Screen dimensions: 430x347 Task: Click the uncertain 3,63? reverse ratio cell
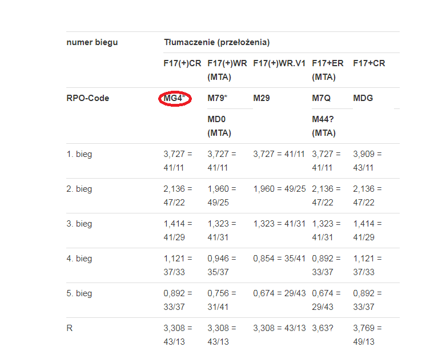pos(323,328)
